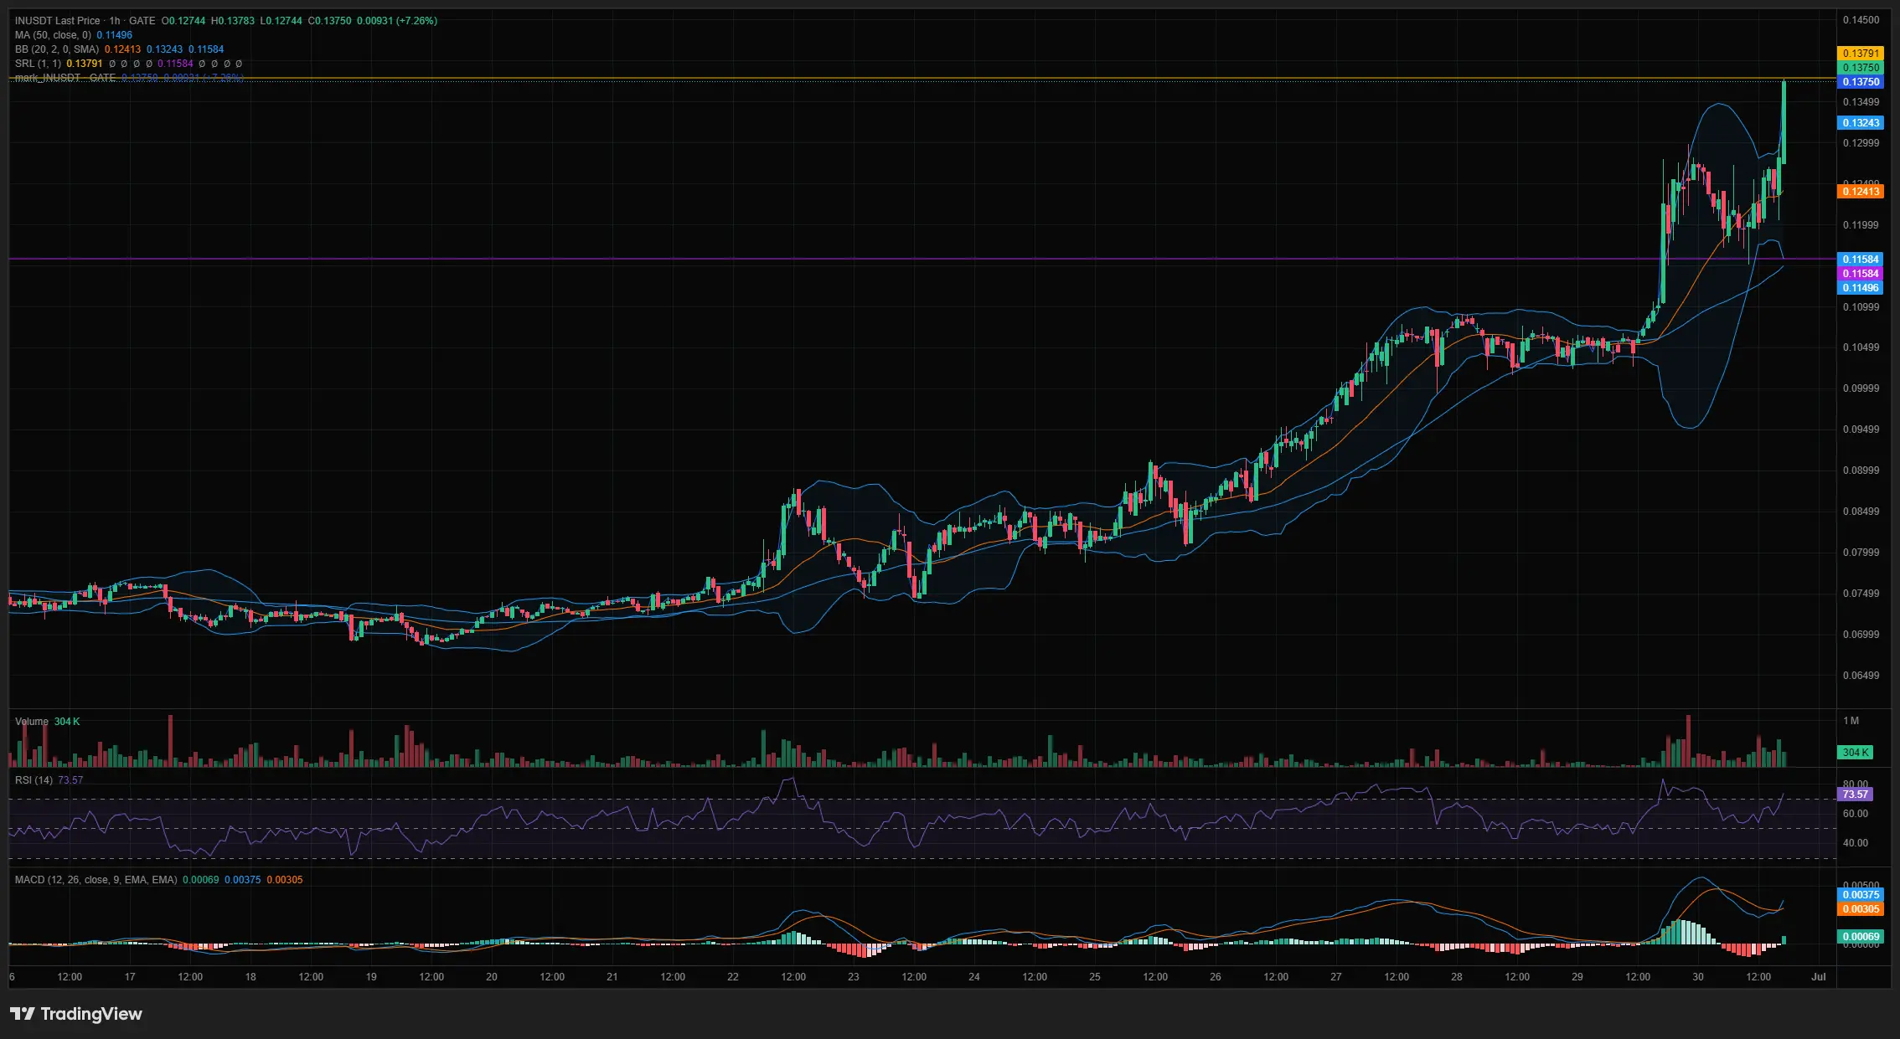1900x1039 pixels.
Task: Select the INUSDT Last Price 1h GATE title
Action: point(85,21)
